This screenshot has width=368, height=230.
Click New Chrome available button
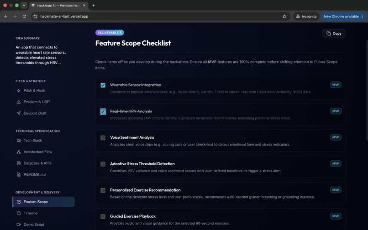tap(343, 16)
